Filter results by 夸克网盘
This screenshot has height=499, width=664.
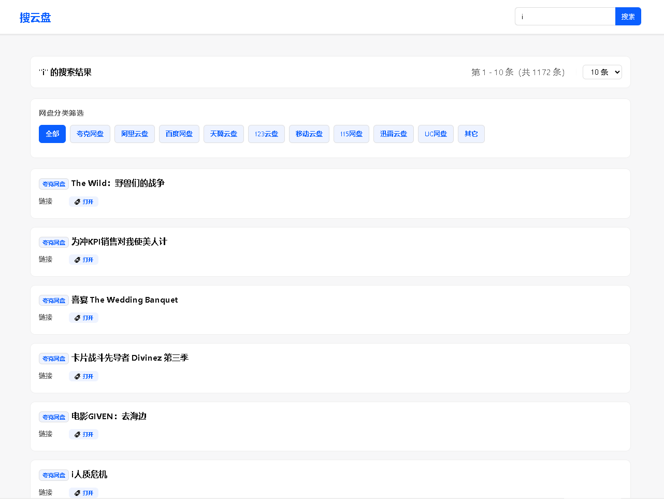click(90, 134)
